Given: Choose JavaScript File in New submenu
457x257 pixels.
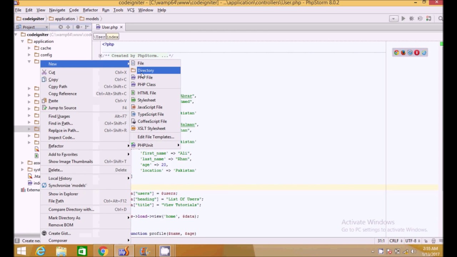Looking at the screenshot, I should [155, 107].
